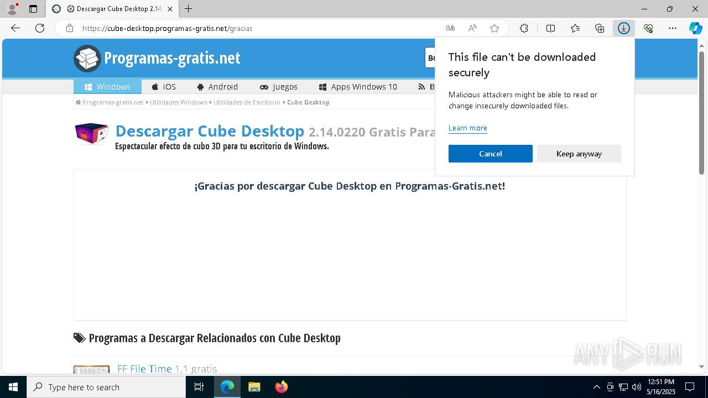Viewport: 708px width, 398px height.
Task: Click the Downloads toolbar icon
Action: tap(624, 28)
